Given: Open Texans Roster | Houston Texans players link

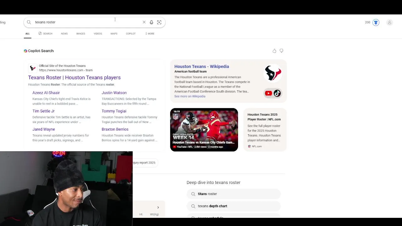Looking at the screenshot, I should coord(74,78).
